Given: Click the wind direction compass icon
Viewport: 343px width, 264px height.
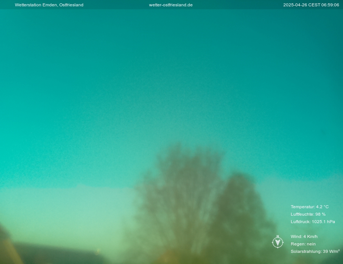Looking at the screenshot, I should pos(278,242).
